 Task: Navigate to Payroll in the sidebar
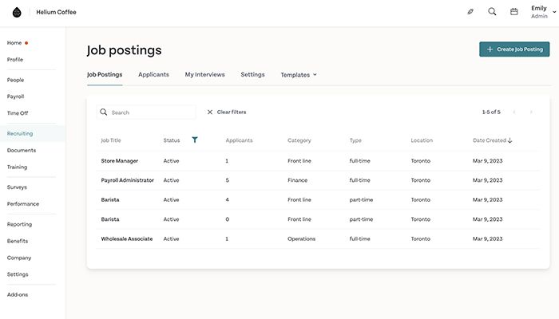point(16,96)
